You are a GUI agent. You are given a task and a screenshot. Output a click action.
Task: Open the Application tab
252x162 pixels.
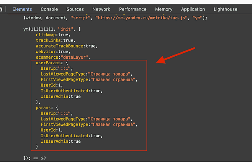(x=193, y=9)
